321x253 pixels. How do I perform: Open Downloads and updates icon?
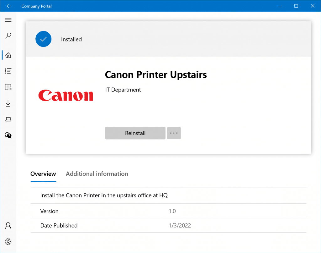pos(8,103)
